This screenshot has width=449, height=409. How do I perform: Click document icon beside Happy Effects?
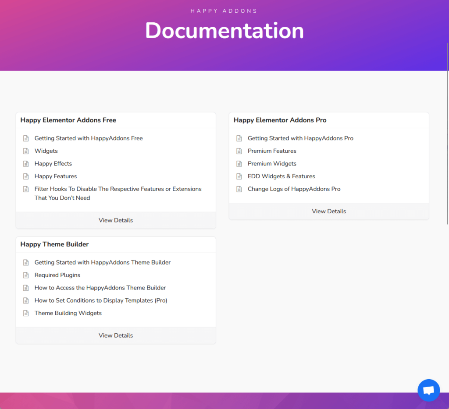pyautogui.click(x=26, y=164)
